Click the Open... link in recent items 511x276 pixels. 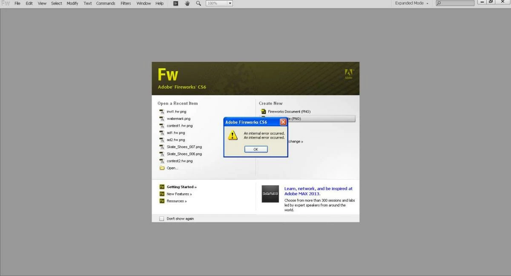(172, 168)
